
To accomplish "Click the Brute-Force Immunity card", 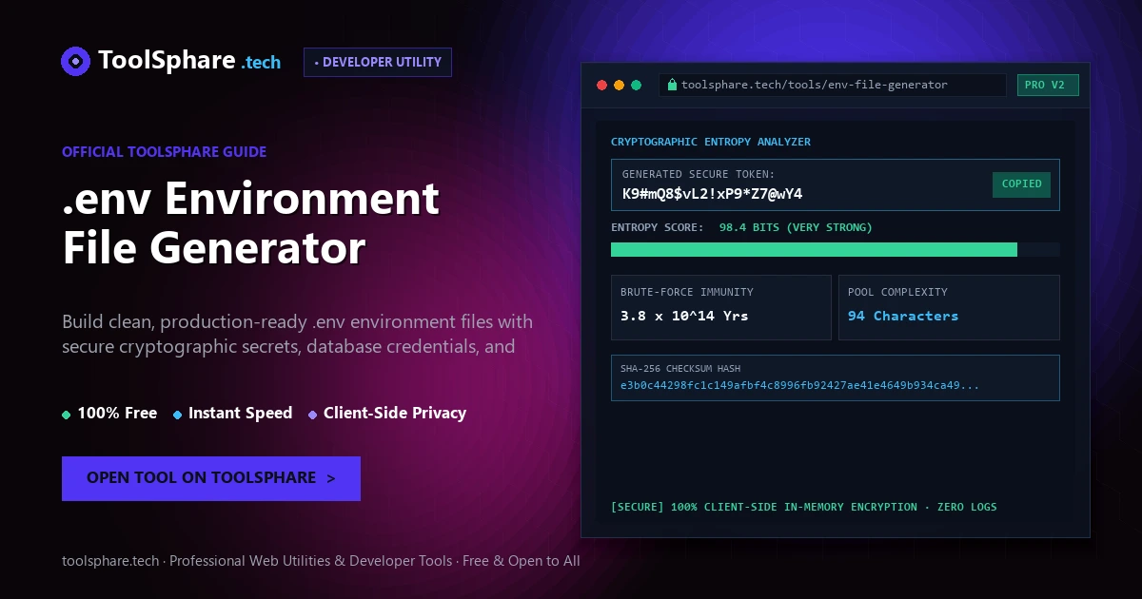I will (721, 307).
